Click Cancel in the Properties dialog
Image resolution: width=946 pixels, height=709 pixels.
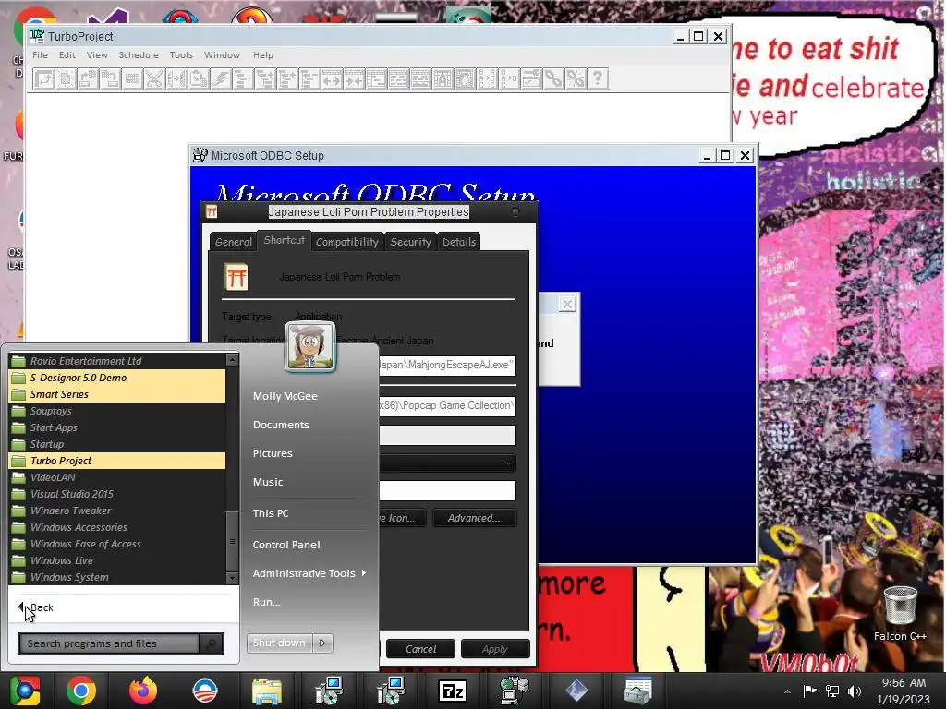coord(420,649)
